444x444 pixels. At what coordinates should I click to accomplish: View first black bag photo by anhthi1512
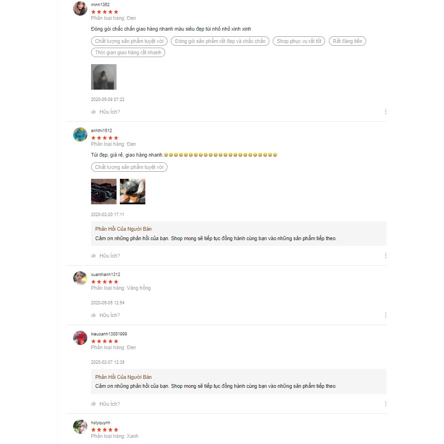(104, 192)
